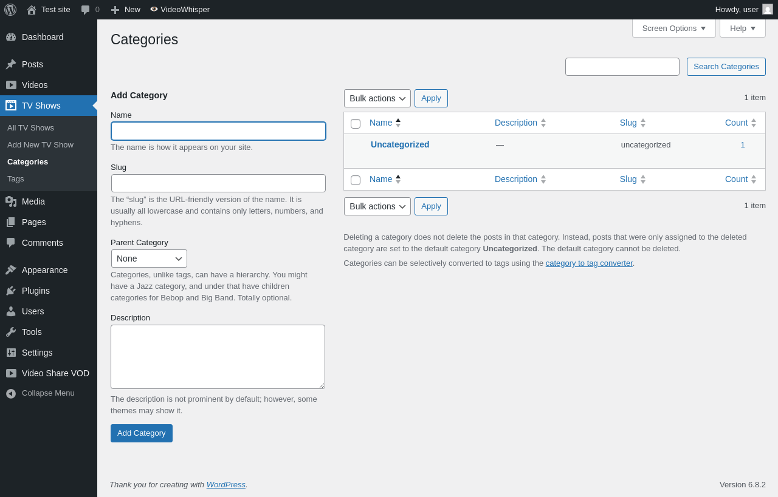Click the Tools wrench icon
778x497 pixels.
[x=11, y=332]
